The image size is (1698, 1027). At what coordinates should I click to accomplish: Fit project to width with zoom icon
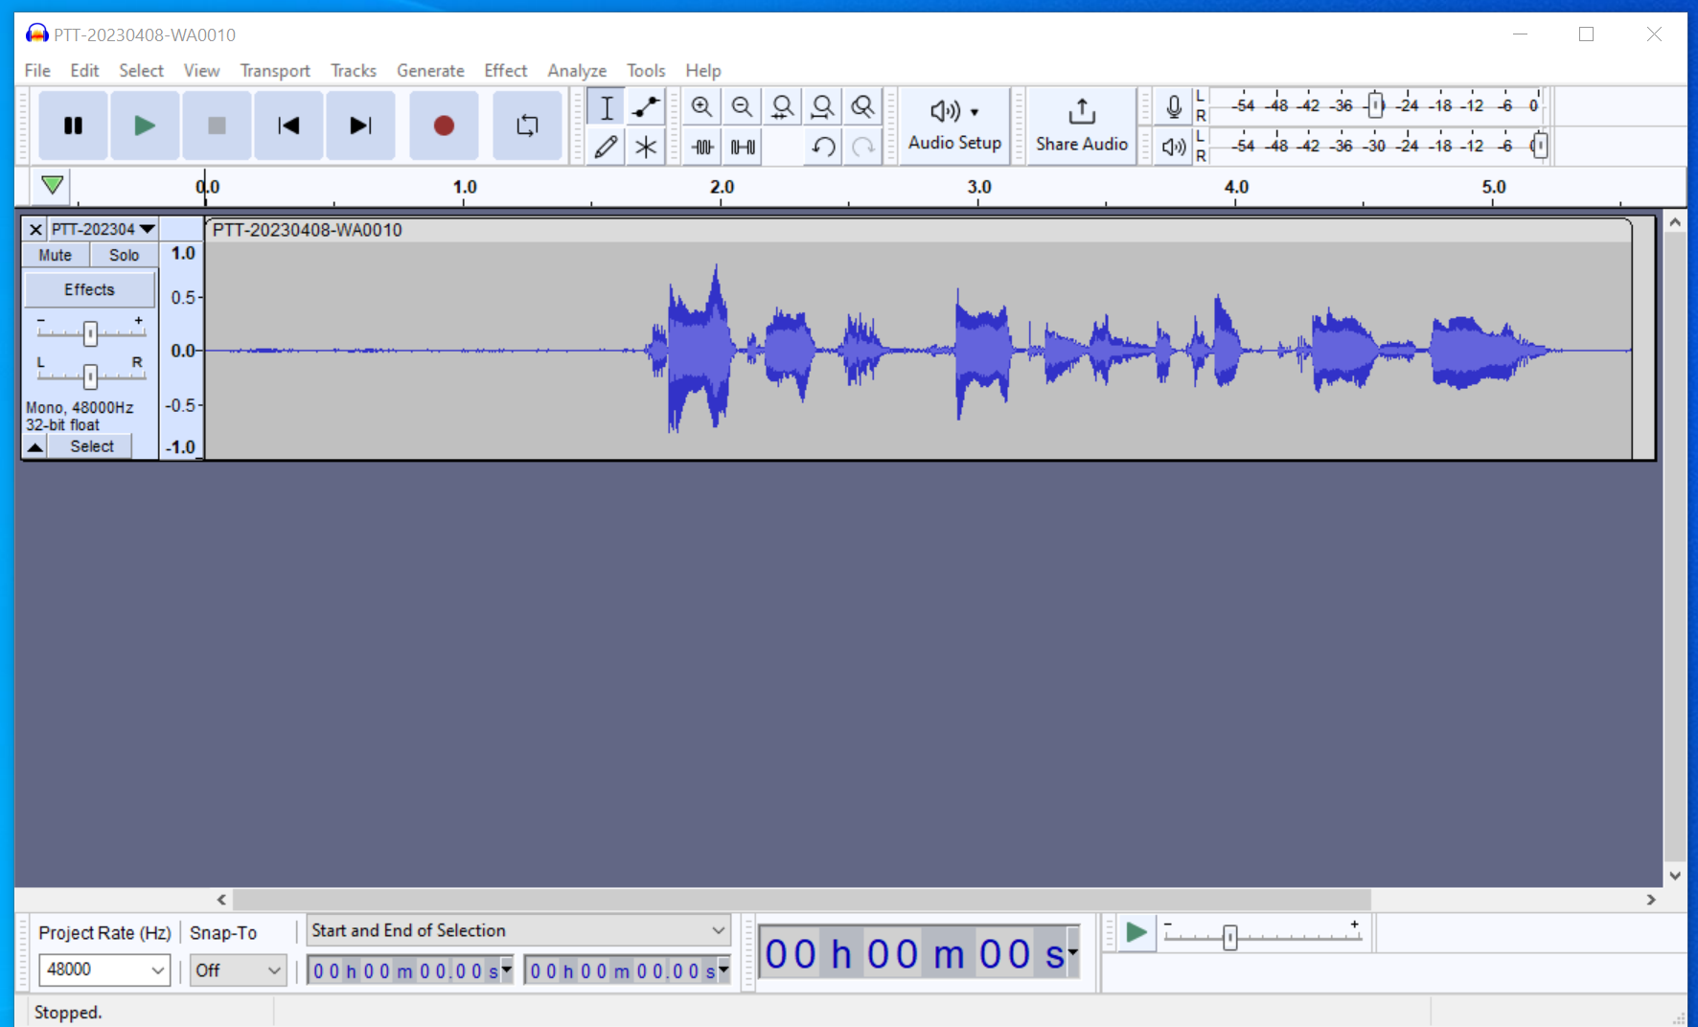coord(822,107)
